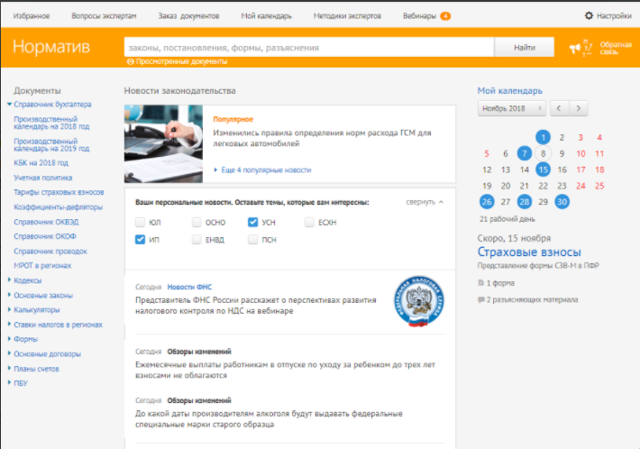This screenshot has width=640, height=449.
Task: Open Справочник проводок link
Action: pos(50,251)
